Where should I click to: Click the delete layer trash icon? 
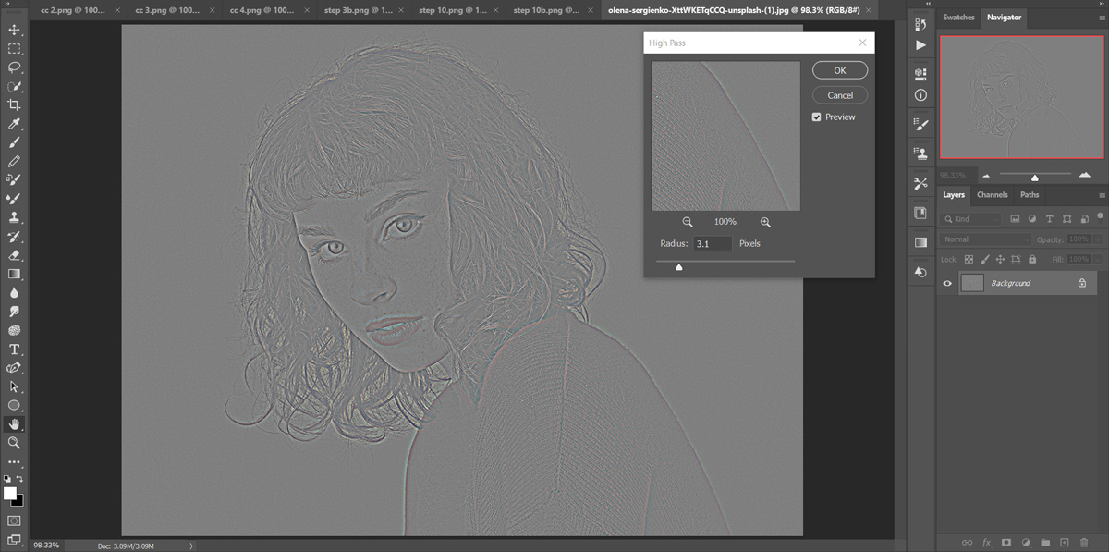pos(1085,543)
